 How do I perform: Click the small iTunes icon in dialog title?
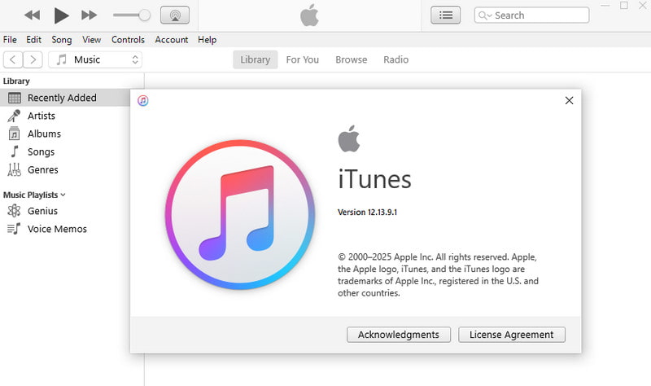click(143, 100)
